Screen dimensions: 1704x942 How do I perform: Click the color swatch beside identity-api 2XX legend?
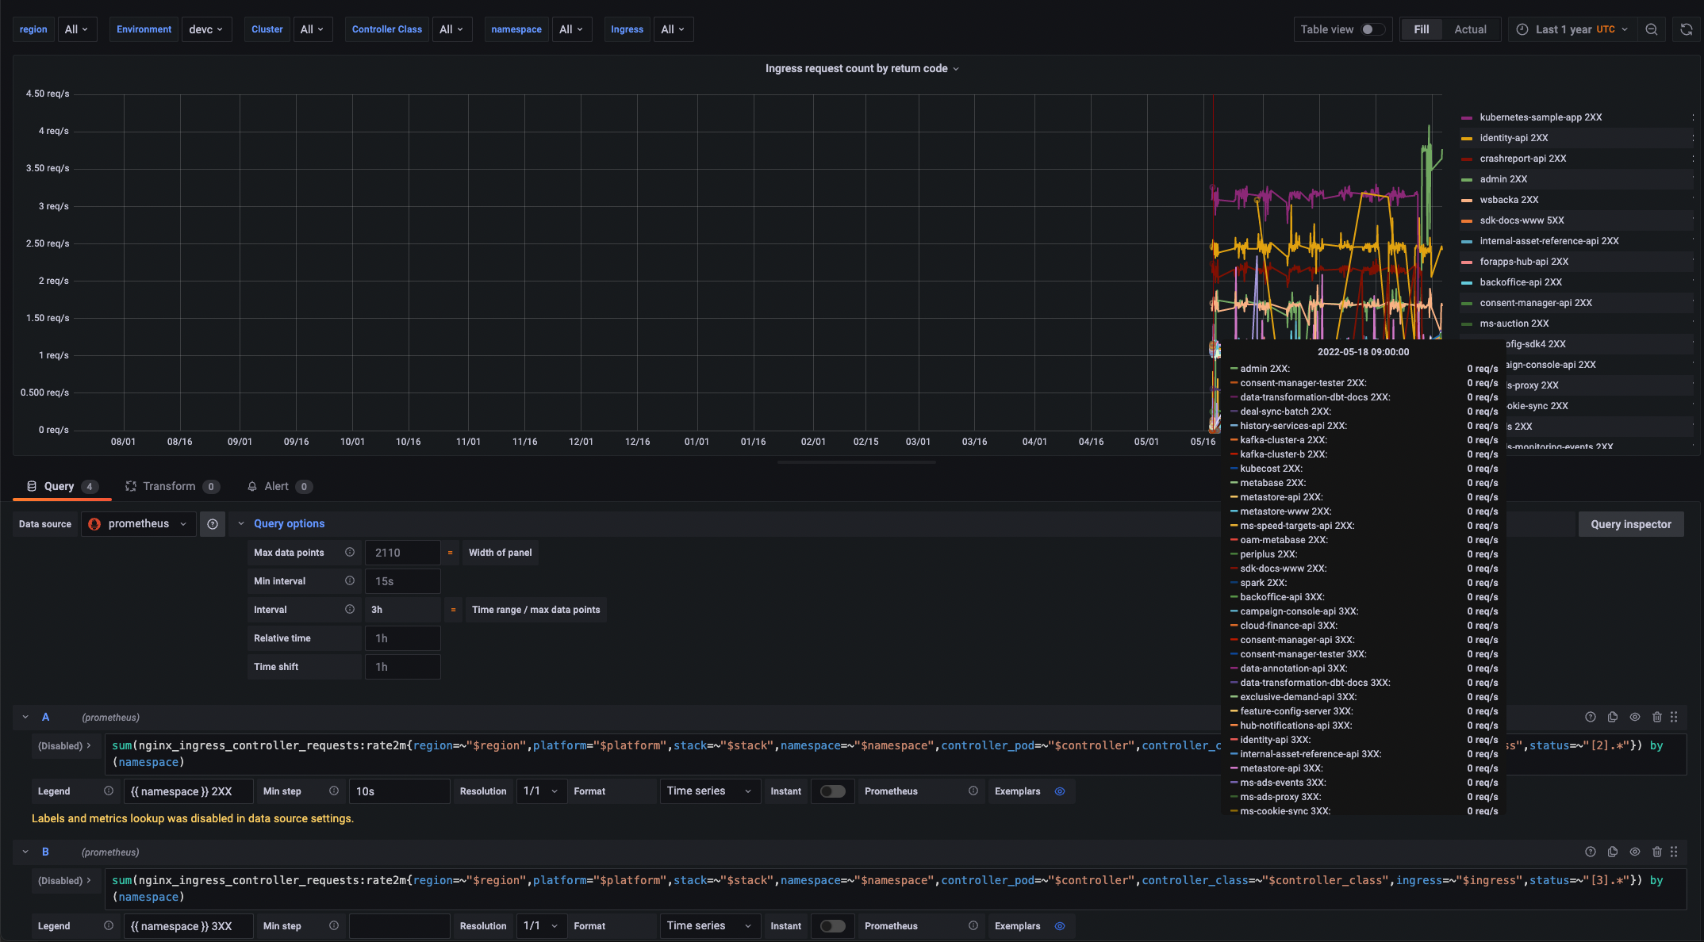pos(1468,137)
